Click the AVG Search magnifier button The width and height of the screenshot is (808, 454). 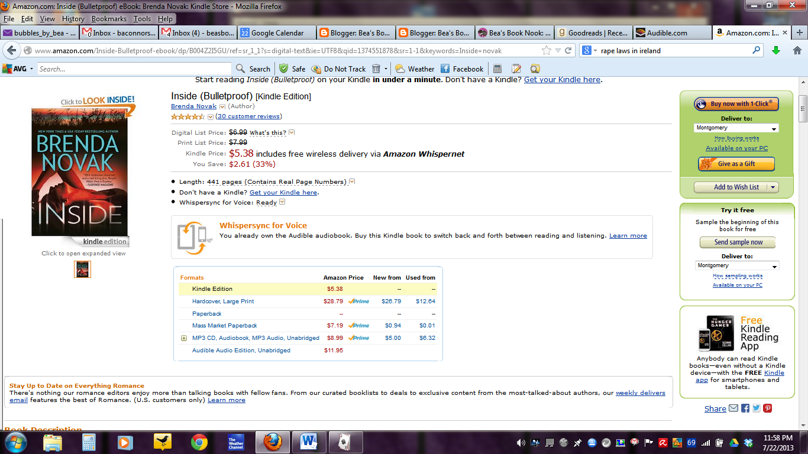pyautogui.click(x=253, y=69)
